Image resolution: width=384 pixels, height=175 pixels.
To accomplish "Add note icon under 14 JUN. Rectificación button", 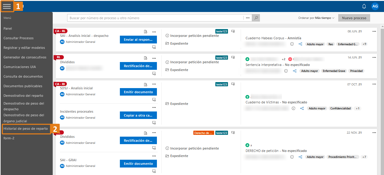I will tap(154, 73).
